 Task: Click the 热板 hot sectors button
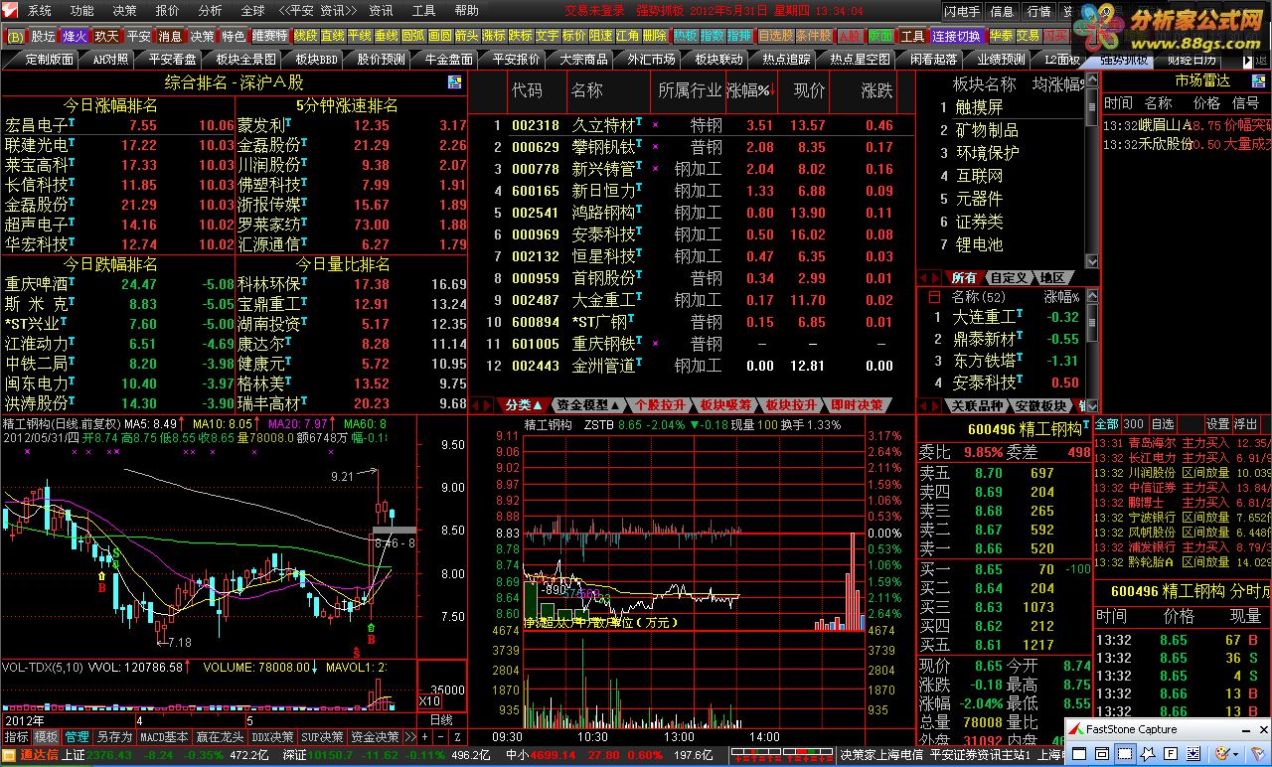(686, 35)
